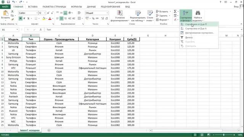Click the cell borders icon

36,19
